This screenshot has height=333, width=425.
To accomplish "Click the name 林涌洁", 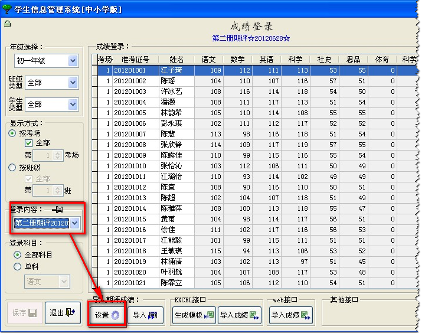I will [171, 262].
